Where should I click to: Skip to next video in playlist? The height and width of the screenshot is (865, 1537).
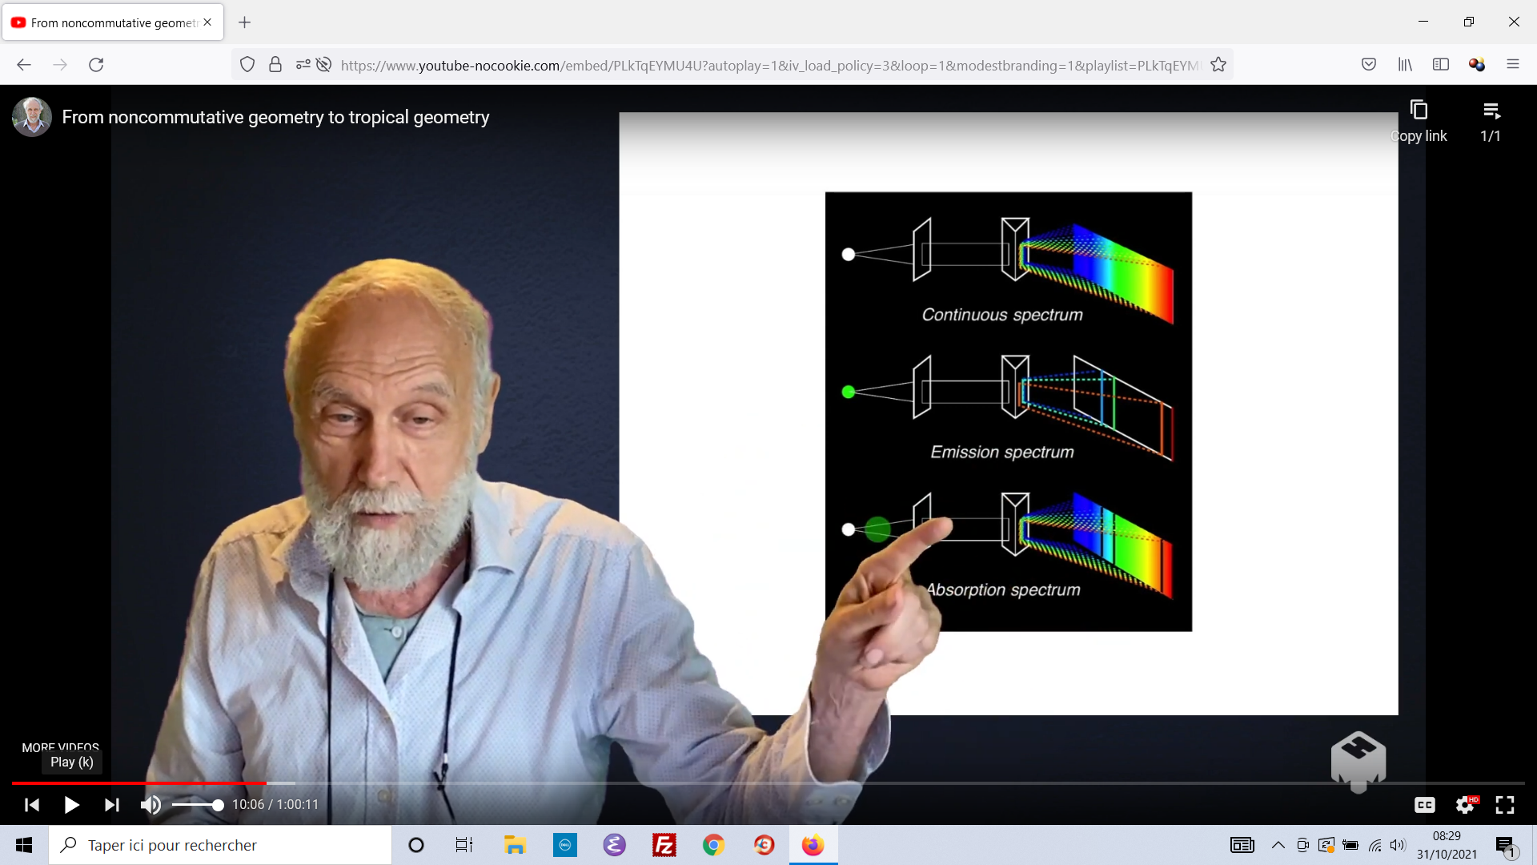(112, 805)
